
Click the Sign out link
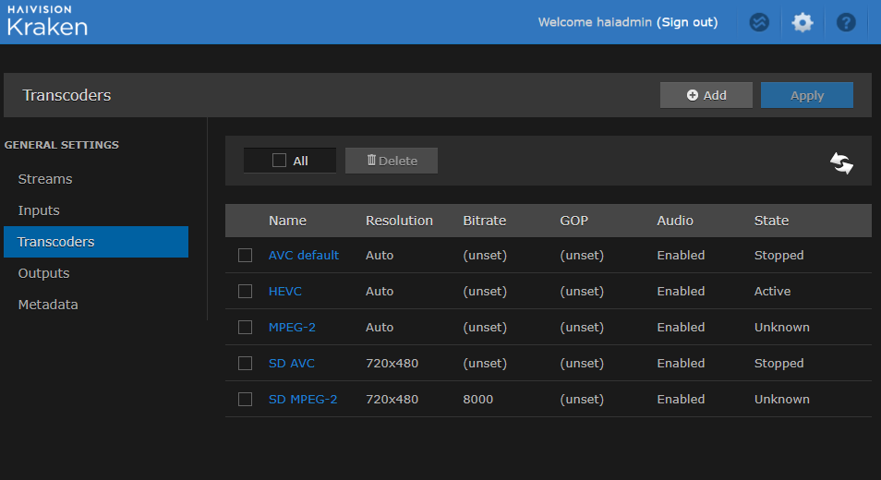click(687, 22)
